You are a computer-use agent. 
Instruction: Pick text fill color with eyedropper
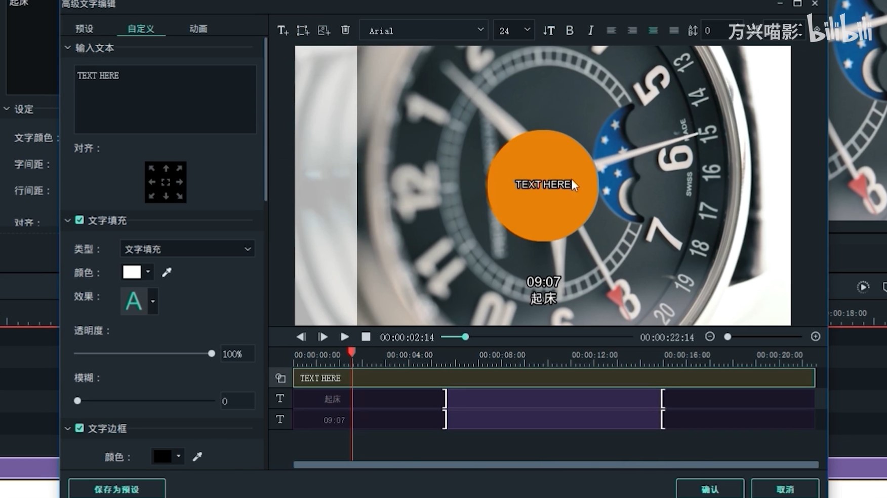point(167,273)
